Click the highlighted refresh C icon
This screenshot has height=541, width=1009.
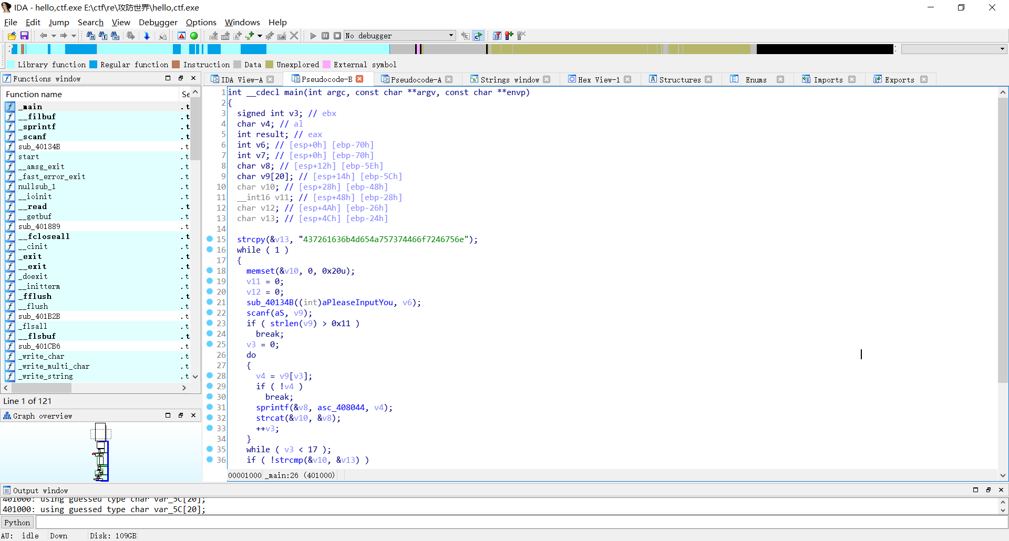point(478,36)
